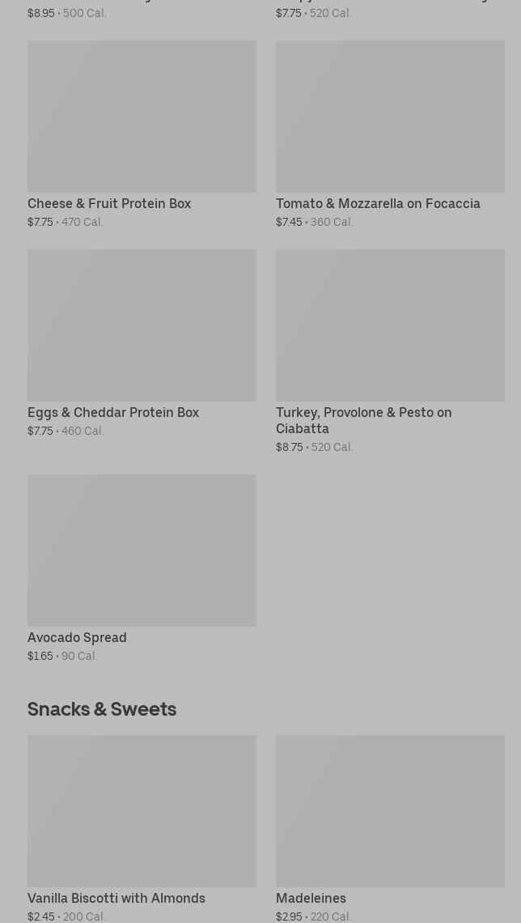This screenshot has width=521, height=923.
Task: Select the Eggs & Cheddar Protein Box image
Action: (x=142, y=325)
